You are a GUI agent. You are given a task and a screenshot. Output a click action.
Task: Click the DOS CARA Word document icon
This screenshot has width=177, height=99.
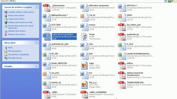pyautogui.click(x=47, y=27)
